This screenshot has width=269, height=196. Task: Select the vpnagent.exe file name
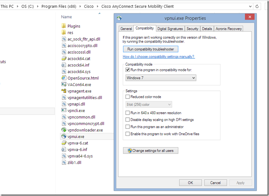(x=80, y=91)
